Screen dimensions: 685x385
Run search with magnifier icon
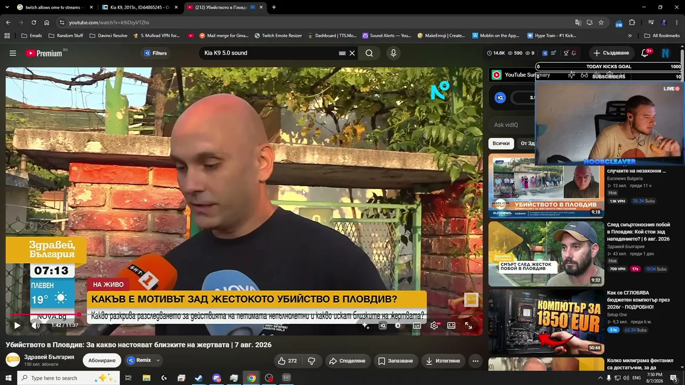(x=369, y=53)
